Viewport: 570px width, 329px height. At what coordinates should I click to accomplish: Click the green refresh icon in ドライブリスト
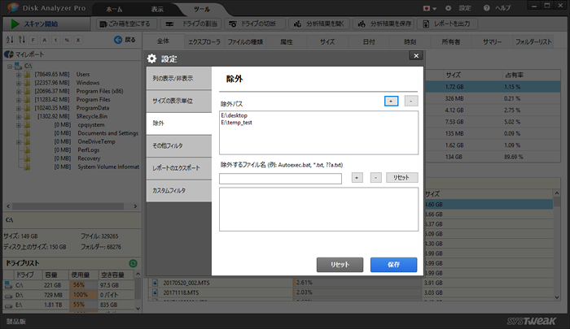pos(133,263)
